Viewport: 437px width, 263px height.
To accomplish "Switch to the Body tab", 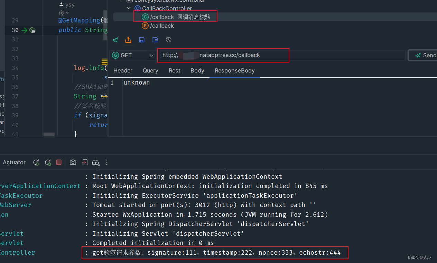I will pos(197,70).
